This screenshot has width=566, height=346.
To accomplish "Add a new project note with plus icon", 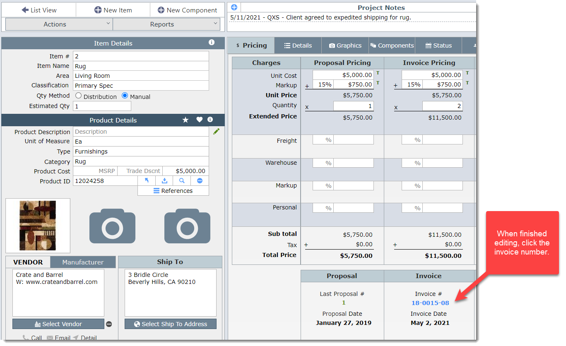I will (234, 7).
